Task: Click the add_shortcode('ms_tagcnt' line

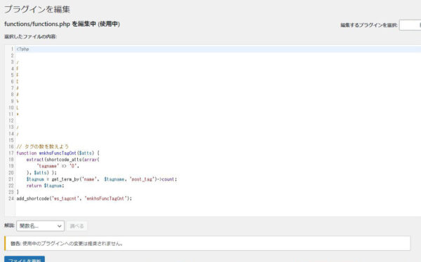Action: (x=74, y=199)
